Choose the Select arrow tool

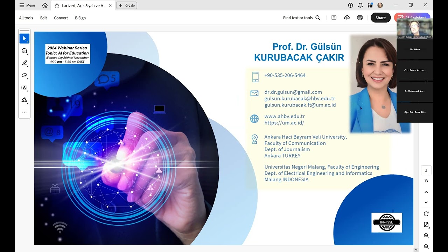(x=24, y=38)
